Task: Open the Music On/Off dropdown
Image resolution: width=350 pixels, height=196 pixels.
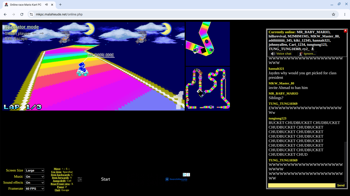Action: click(34, 177)
